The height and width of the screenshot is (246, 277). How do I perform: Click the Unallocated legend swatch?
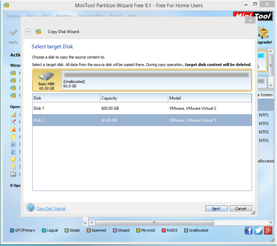pyautogui.click(x=186, y=230)
